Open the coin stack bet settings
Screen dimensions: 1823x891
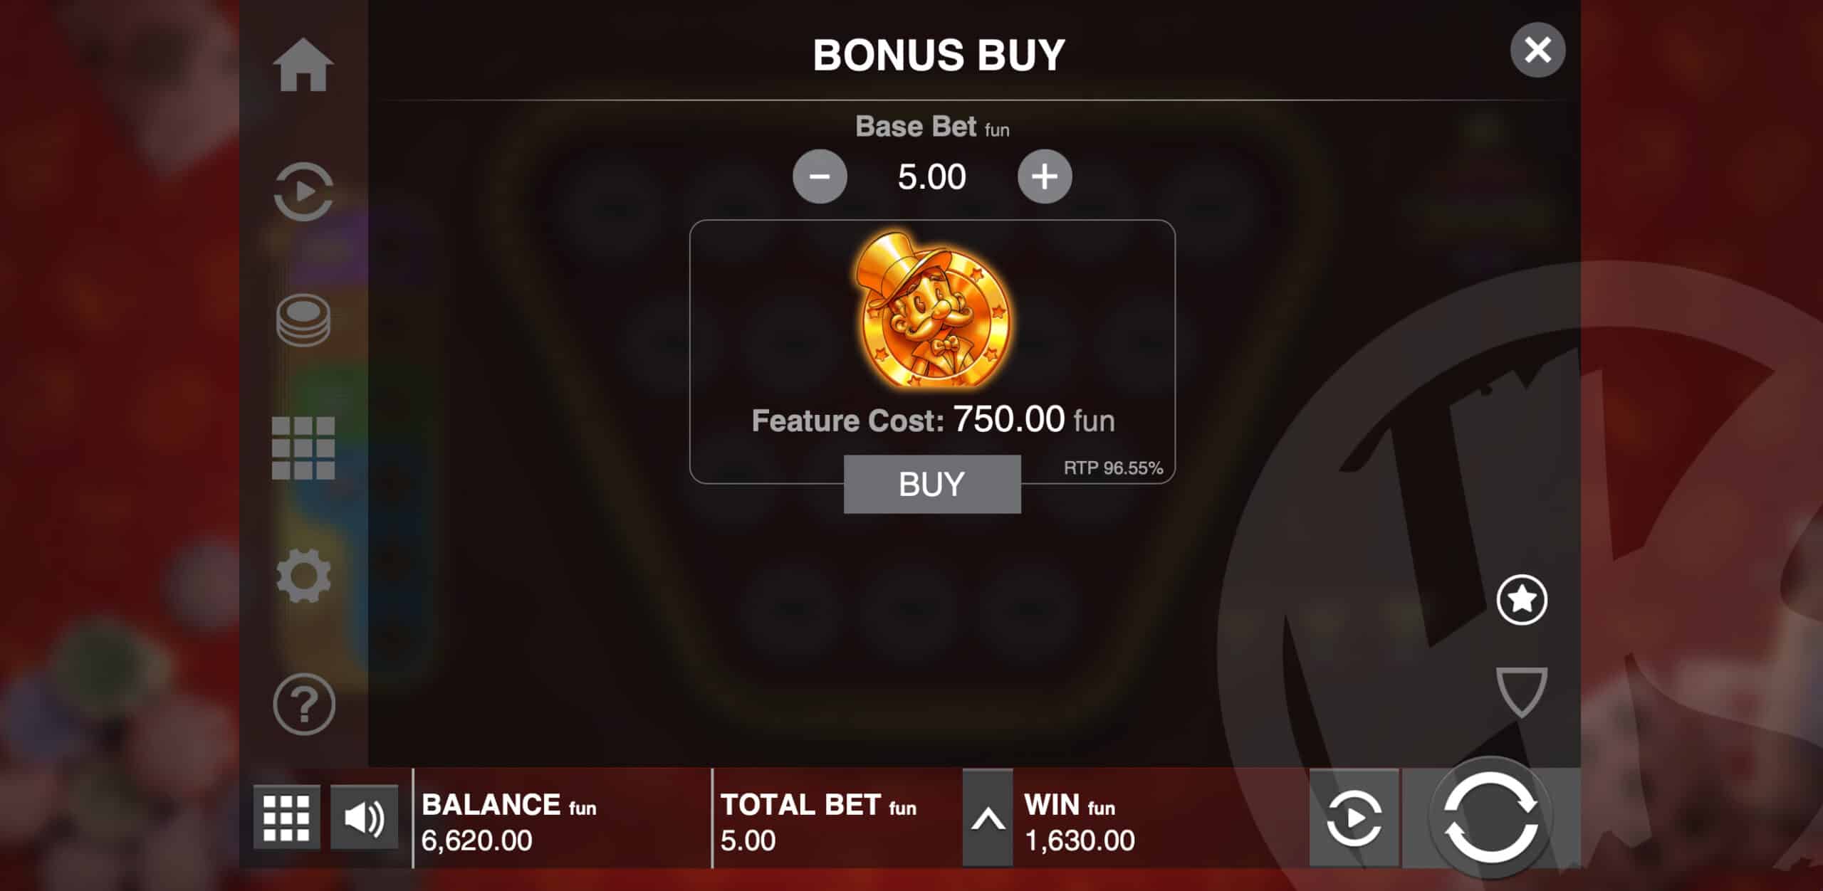(x=303, y=320)
